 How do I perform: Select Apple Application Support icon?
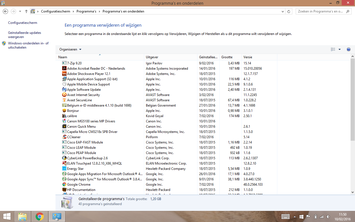pos(64,79)
